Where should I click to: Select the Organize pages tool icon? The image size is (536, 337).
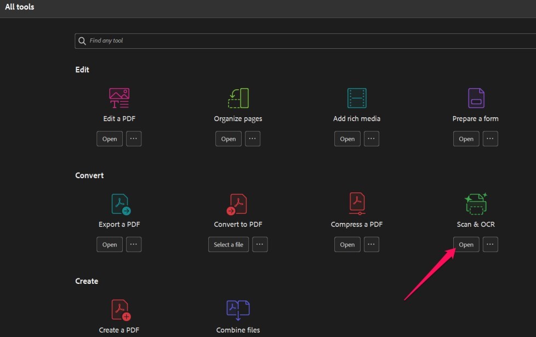238,98
